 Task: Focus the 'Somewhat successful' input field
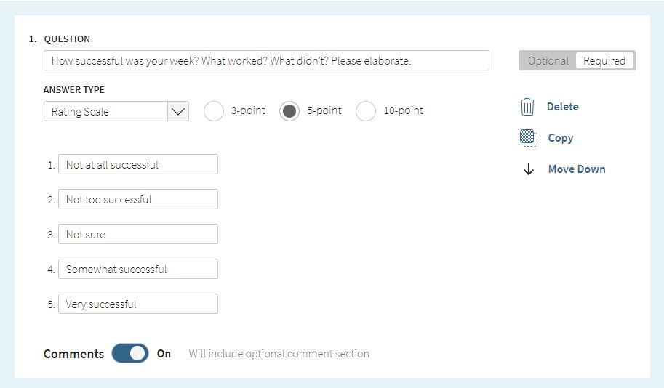click(x=137, y=270)
